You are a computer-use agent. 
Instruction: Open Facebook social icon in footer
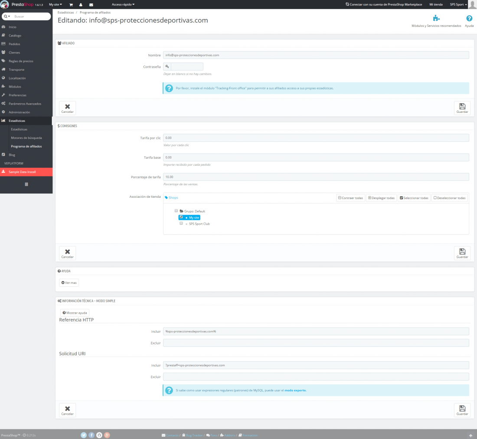pos(91,435)
